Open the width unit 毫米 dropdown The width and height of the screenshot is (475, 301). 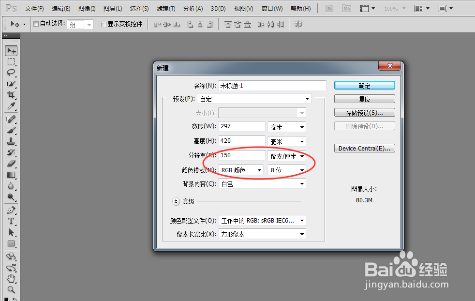click(x=286, y=127)
